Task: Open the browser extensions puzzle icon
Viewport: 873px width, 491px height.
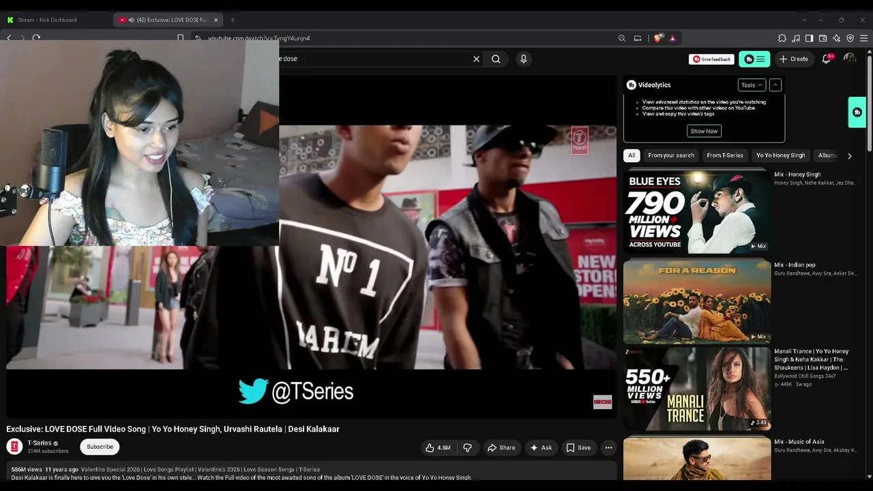Action: coord(782,38)
